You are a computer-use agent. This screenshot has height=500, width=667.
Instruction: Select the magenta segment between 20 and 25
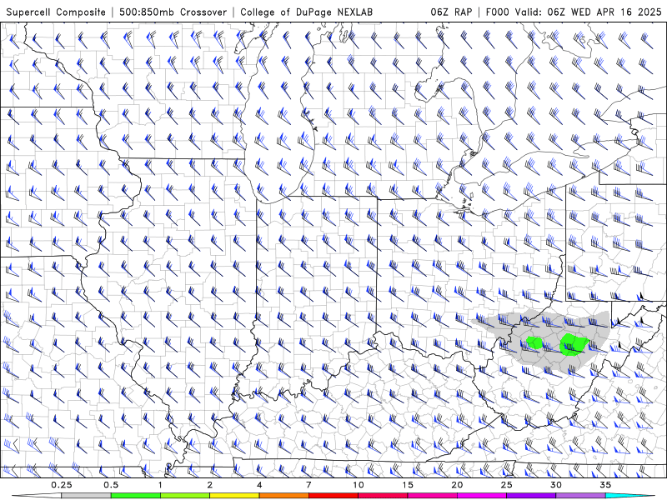click(x=482, y=496)
